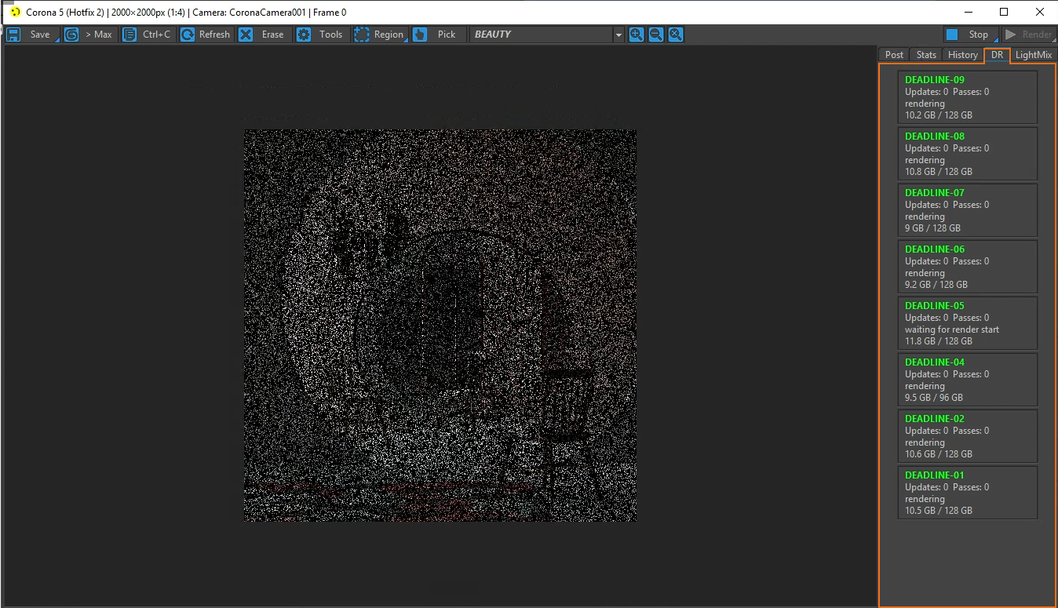Click the Erase X icon

click(x=246, y=35)
